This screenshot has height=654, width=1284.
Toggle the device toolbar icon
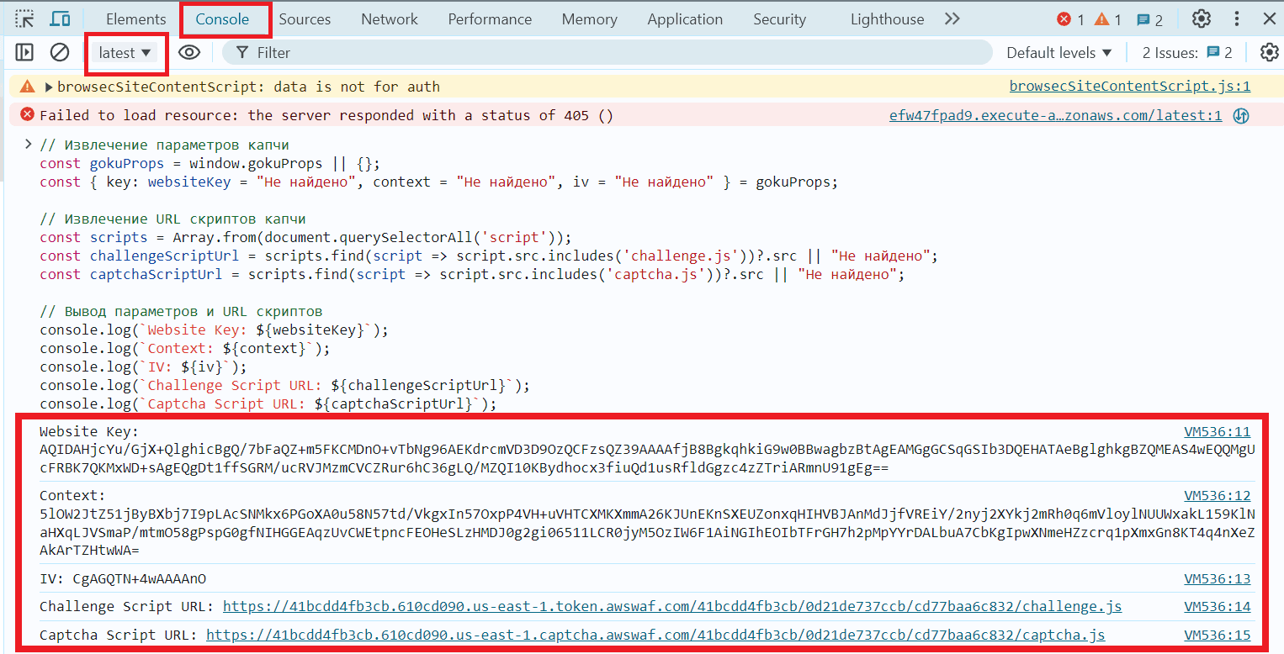point(60,18)
